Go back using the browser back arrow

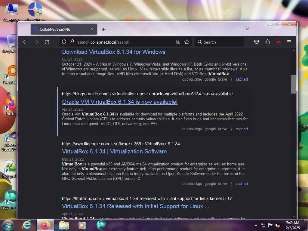(25, 42)
